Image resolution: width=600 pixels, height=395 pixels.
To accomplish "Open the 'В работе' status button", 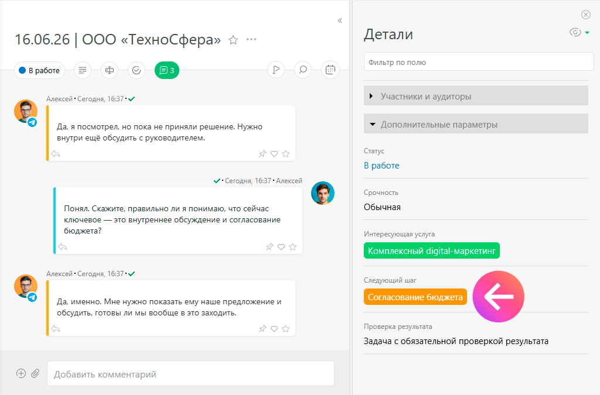I will (x=39, y=70).
